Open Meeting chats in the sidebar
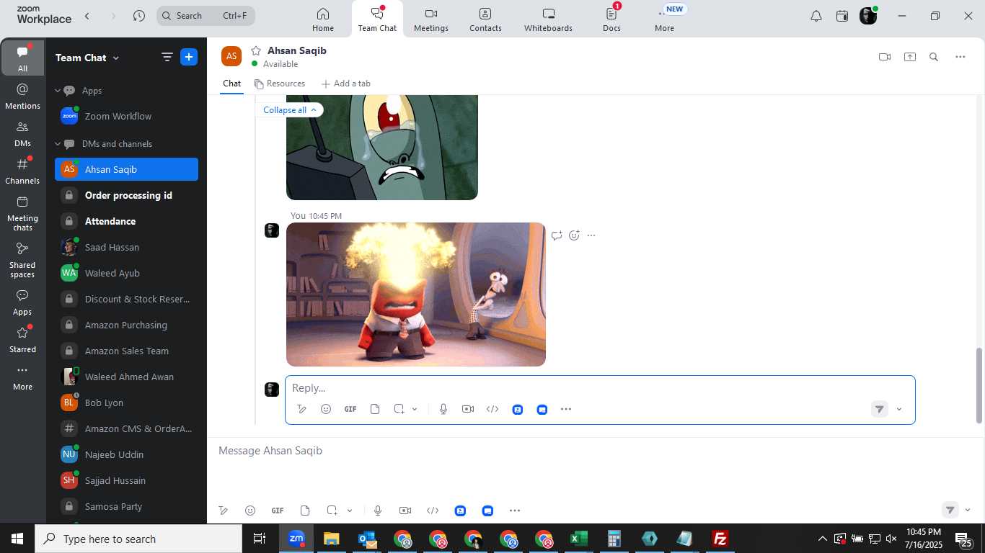The height and width of the screenshot is (553, 985). 22,213
